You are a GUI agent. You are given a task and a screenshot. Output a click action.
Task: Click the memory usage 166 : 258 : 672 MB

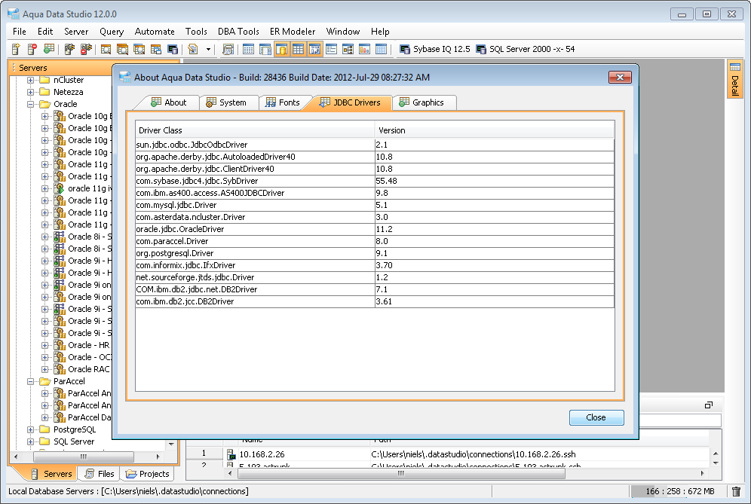point(679,491)
